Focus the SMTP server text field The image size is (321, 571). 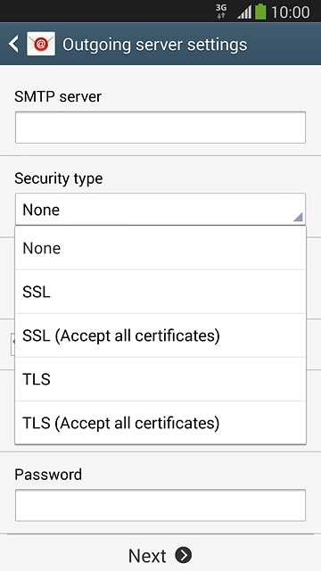tap(160, 128)
